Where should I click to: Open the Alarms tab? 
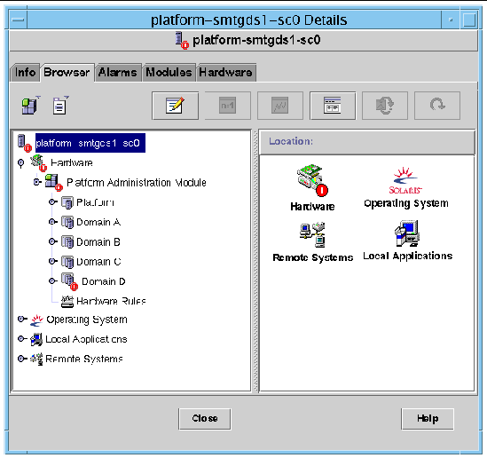point(118,73)
